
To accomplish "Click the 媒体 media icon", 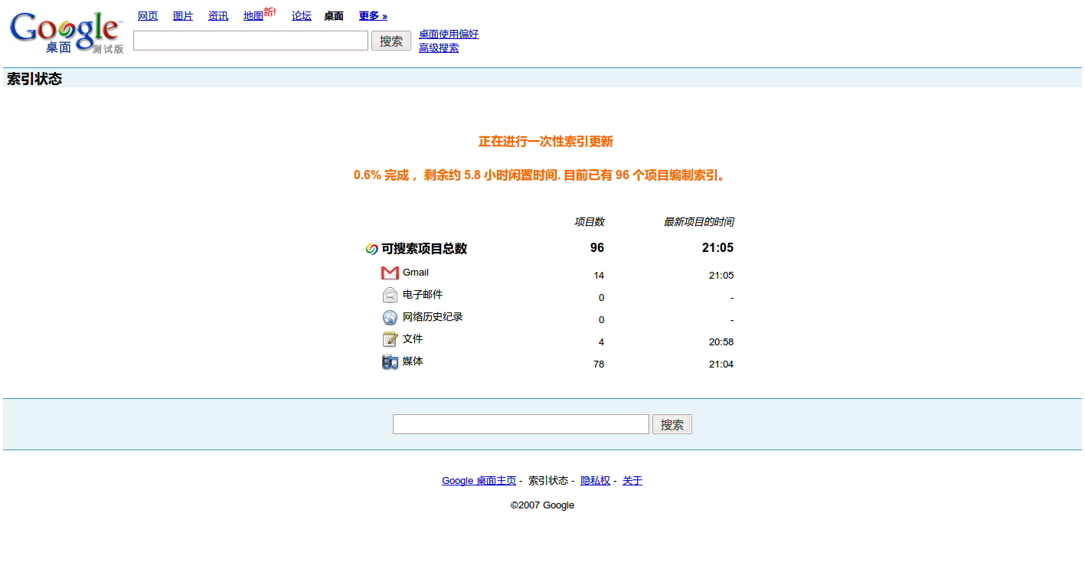I will [x=390, y=361].
